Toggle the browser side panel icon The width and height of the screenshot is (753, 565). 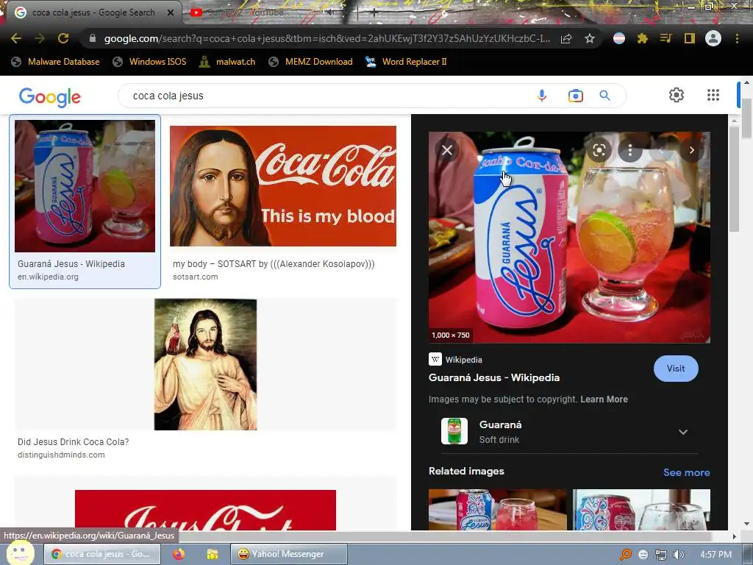(x=690, y=38)
